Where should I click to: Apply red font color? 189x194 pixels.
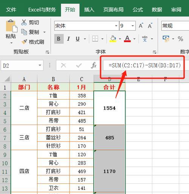tap(127, 38)
